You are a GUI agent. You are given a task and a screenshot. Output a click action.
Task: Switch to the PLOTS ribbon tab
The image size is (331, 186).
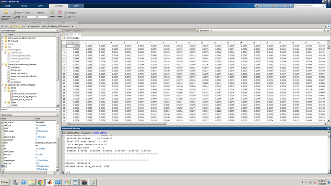[x=24, y=6]
